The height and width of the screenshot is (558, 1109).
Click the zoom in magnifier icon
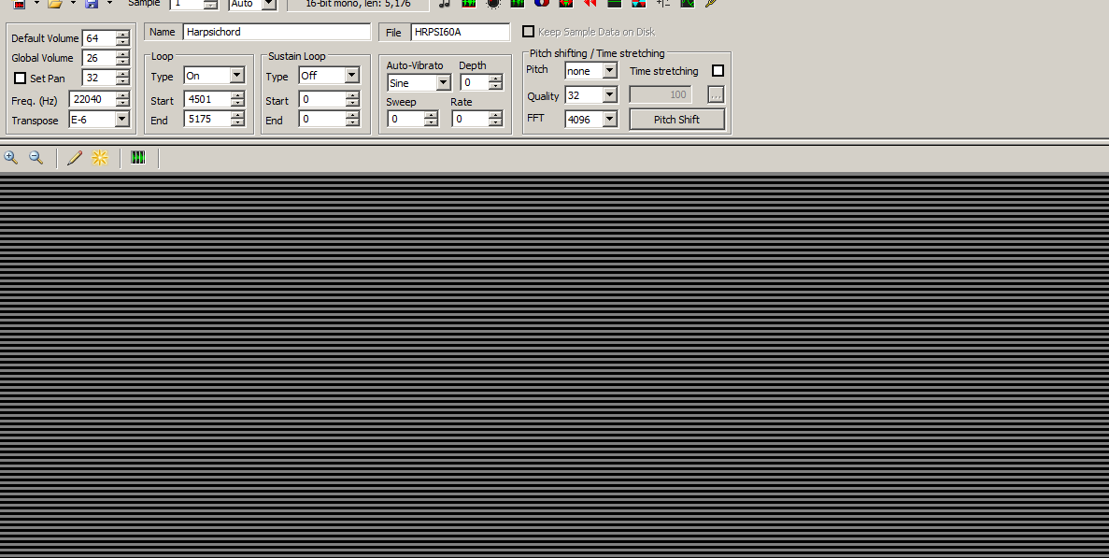click(11, 158)
